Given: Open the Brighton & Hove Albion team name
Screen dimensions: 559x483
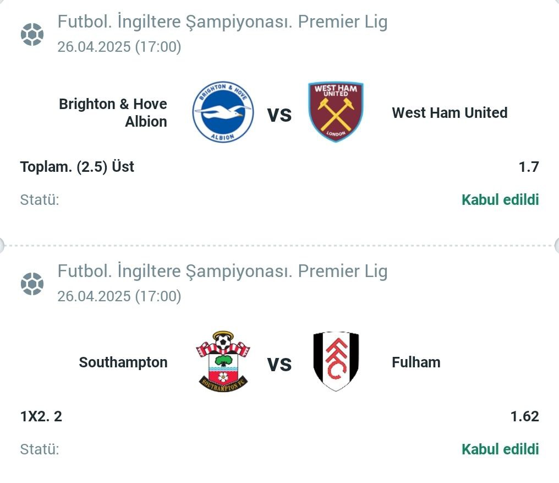Looking at the screenshot, I should pyautogui.click(x=113, y=113).
